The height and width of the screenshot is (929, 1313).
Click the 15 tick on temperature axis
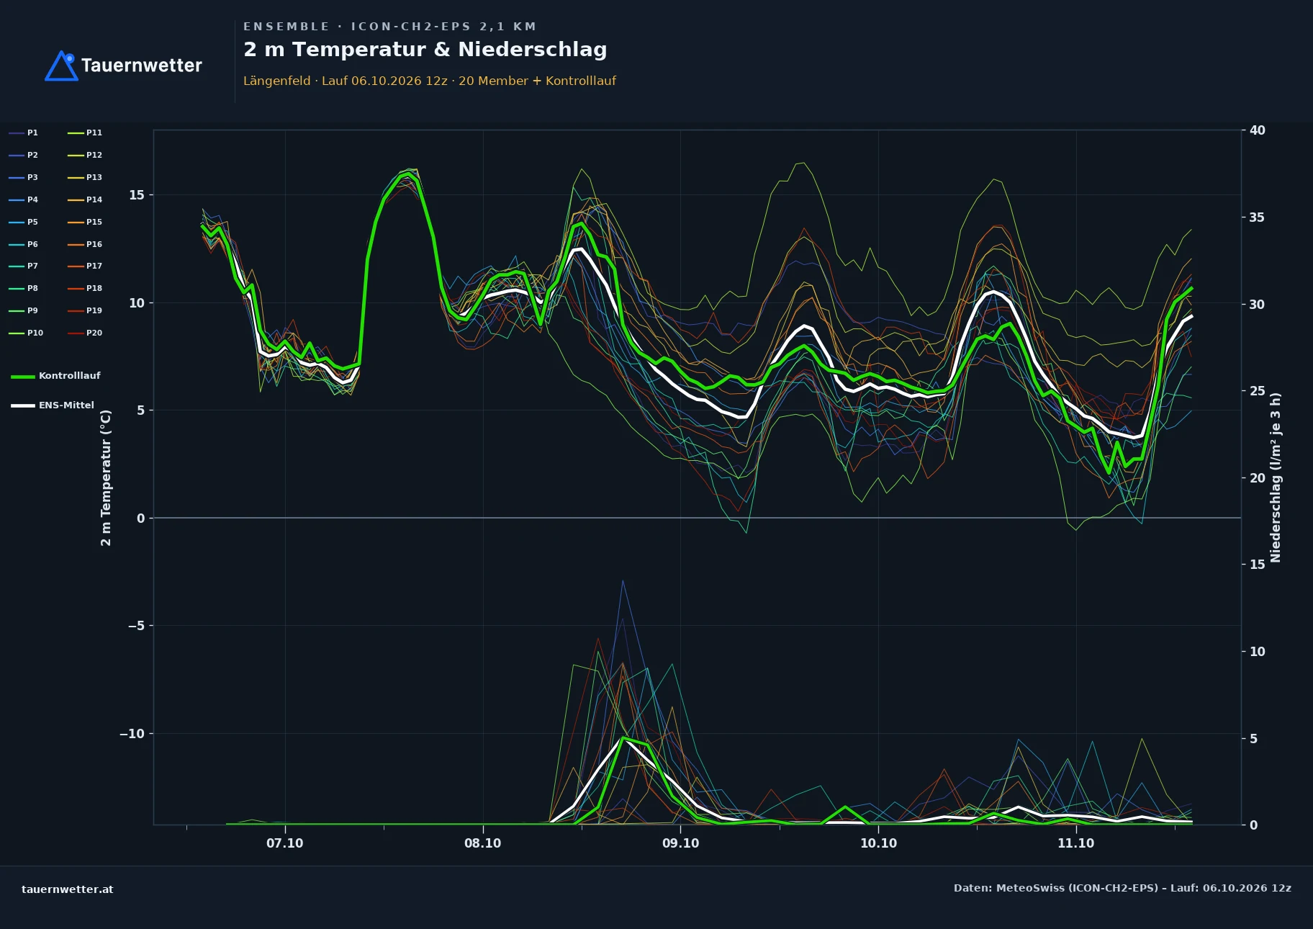click(137, 195)
